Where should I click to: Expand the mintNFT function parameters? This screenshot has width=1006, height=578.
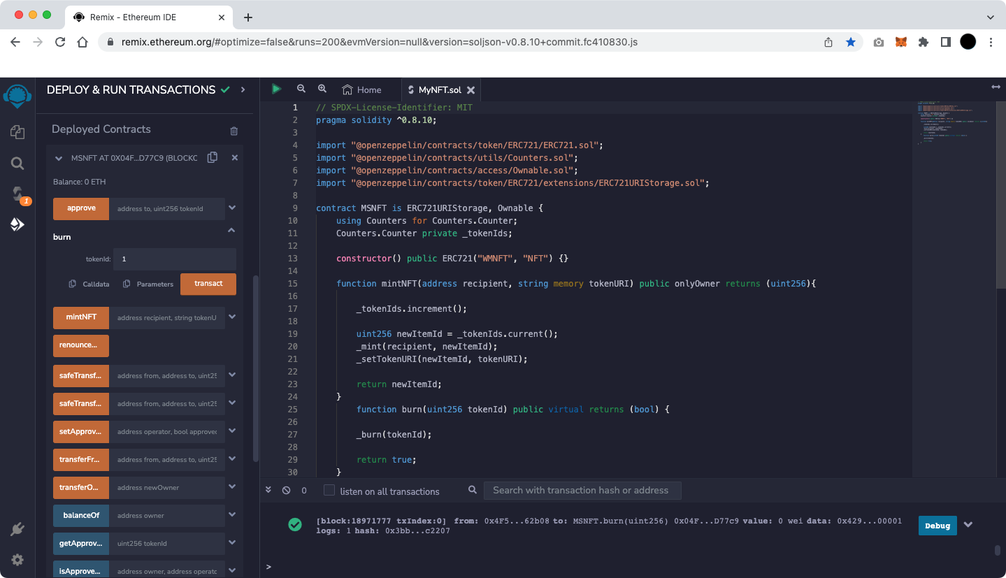tap(232, 317)
